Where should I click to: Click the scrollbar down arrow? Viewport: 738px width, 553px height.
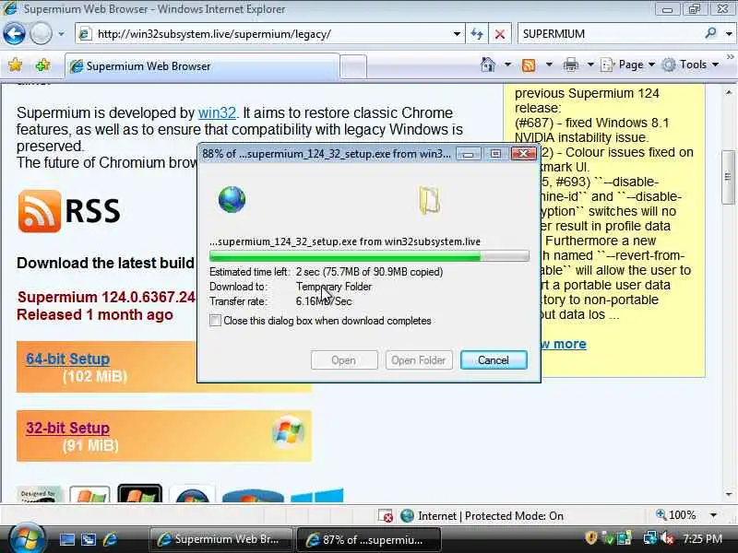[729, 494]
